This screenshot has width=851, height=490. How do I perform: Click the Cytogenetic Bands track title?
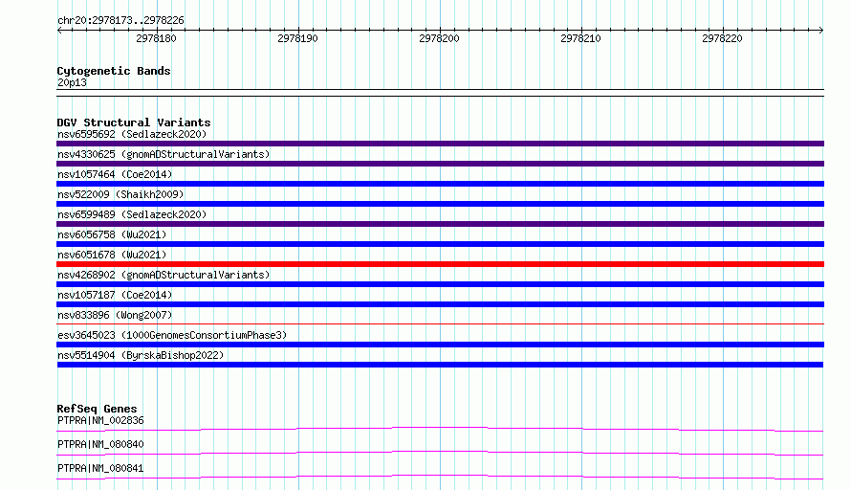pyautogui.click(x=114, y=71)
